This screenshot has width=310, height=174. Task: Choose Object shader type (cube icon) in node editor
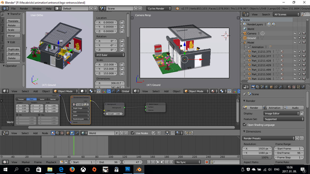(x=68, y=133)
